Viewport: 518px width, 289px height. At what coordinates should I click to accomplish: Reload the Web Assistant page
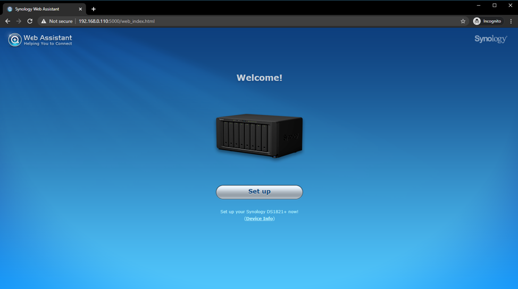30,21
